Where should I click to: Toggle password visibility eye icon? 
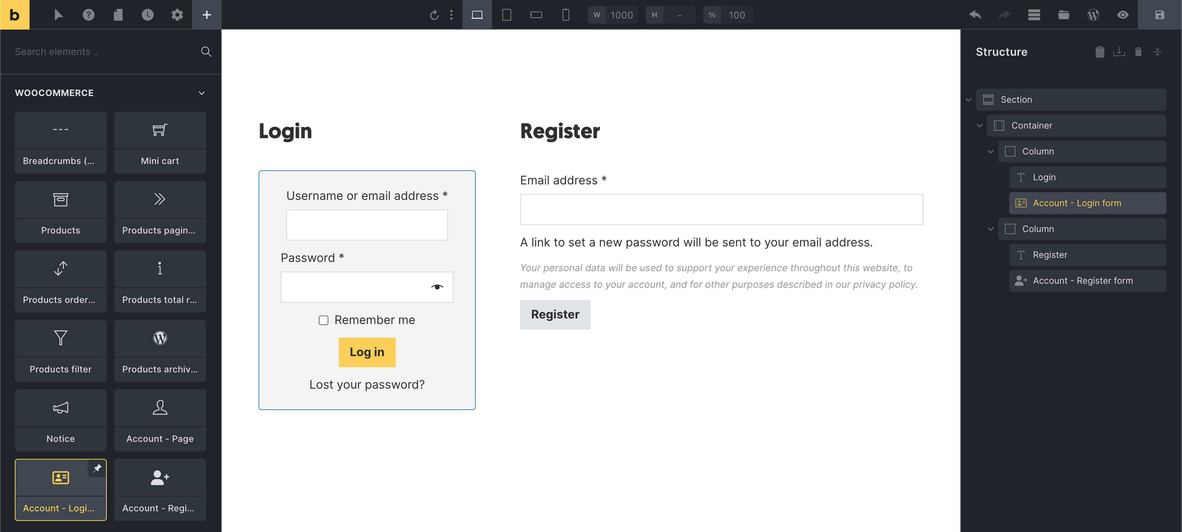pyautogui.click(x=437, y=287)
